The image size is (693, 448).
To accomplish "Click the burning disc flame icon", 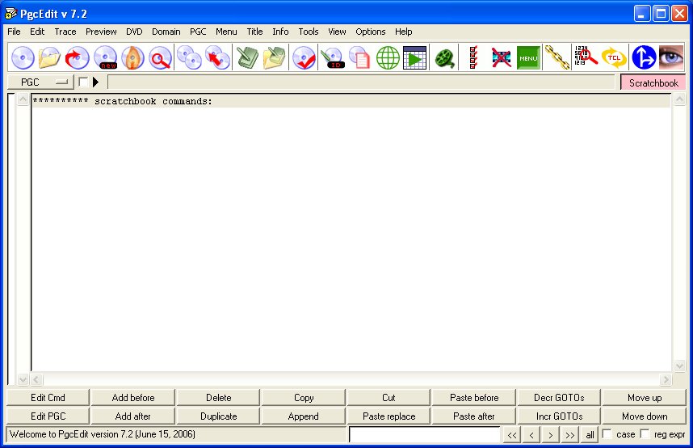I will pyautogui.click(x=132, y=57).
